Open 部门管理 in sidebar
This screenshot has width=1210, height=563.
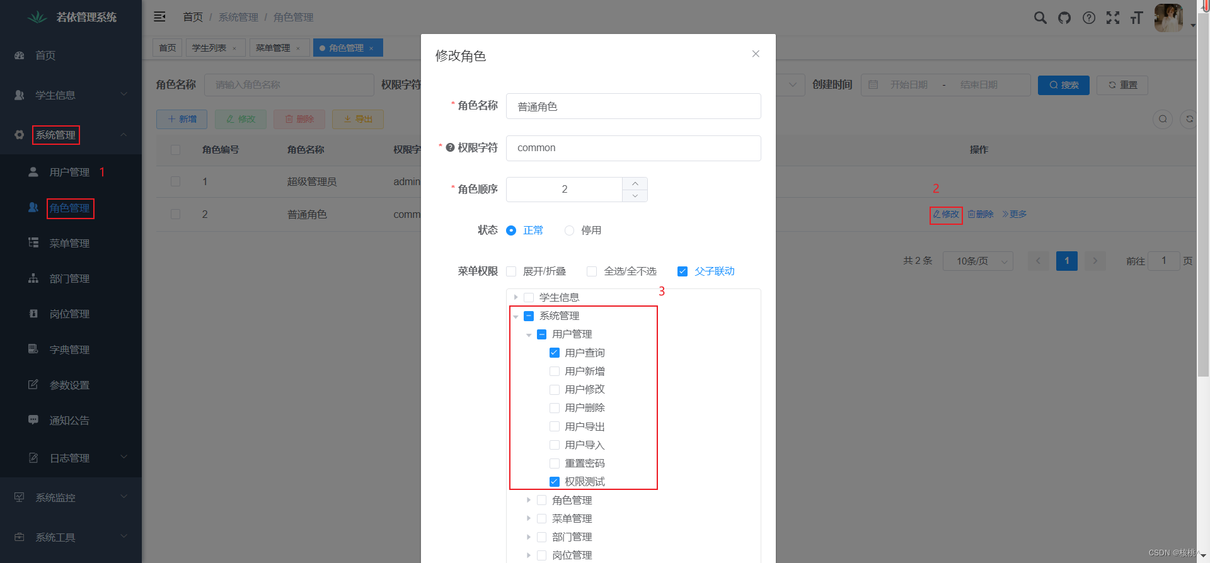pos(71,278)
